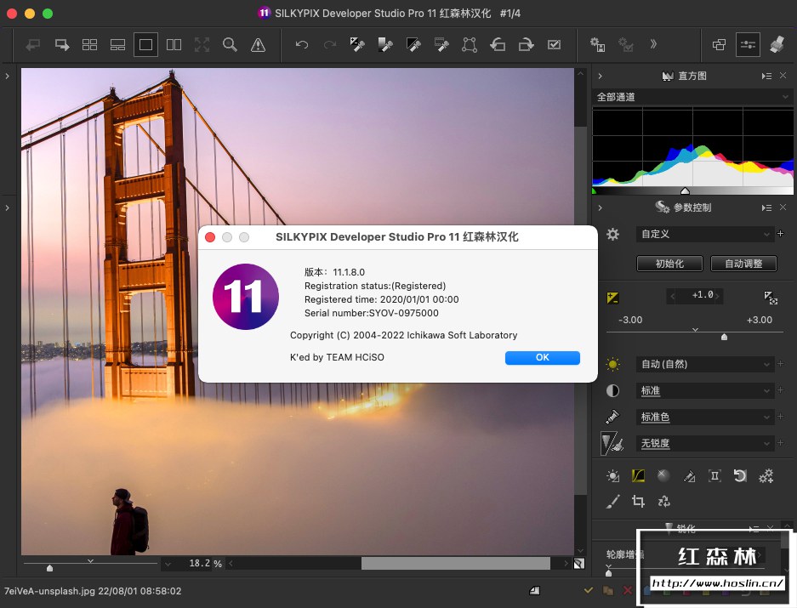Open the tone curve tool icon
This screenshot has width=797, height=608.
point(638,476)
